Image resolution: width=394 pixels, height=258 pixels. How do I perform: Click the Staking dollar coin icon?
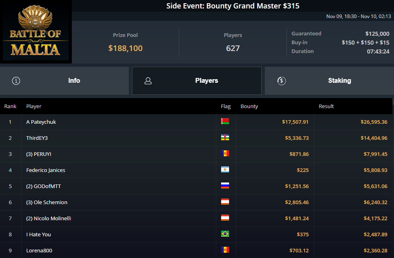[281, 81]
